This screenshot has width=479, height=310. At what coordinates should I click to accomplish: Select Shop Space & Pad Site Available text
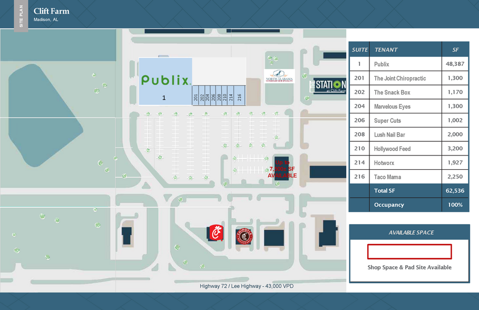click(x=409, y=267)
